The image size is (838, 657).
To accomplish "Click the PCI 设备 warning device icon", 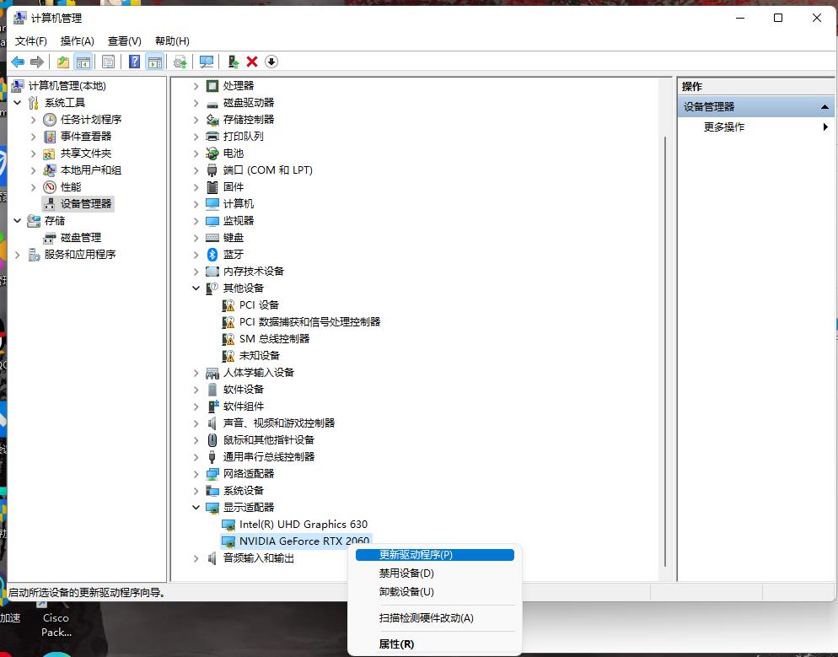I will point(228,305).
